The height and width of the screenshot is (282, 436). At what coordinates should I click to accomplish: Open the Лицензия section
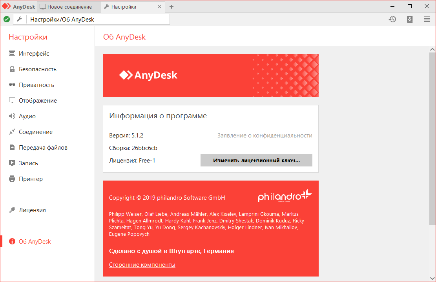31,210
